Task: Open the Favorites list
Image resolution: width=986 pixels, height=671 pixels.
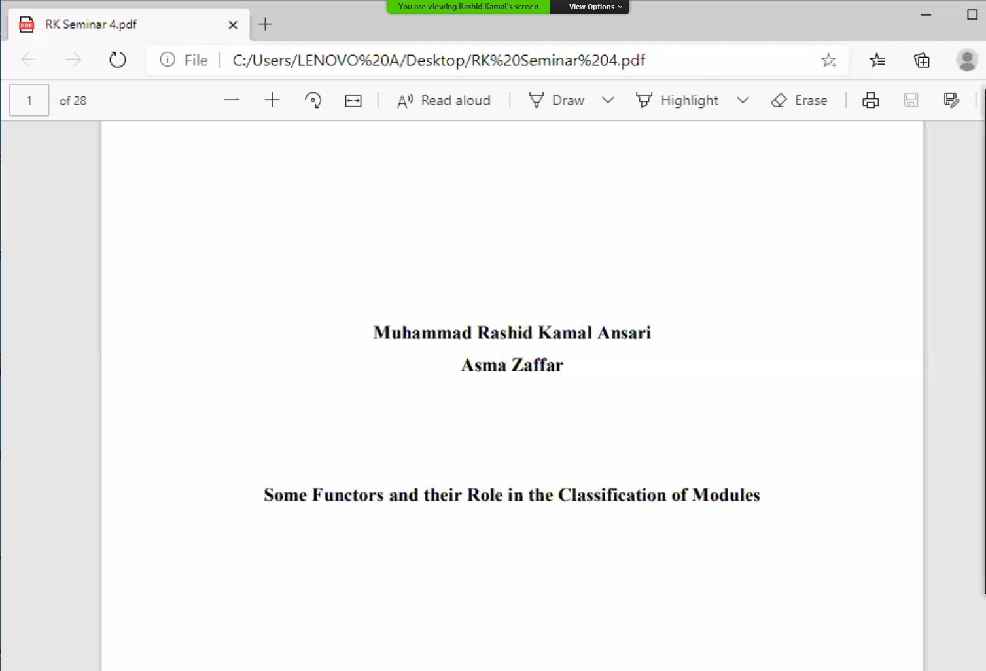Action: pos(877,60)
